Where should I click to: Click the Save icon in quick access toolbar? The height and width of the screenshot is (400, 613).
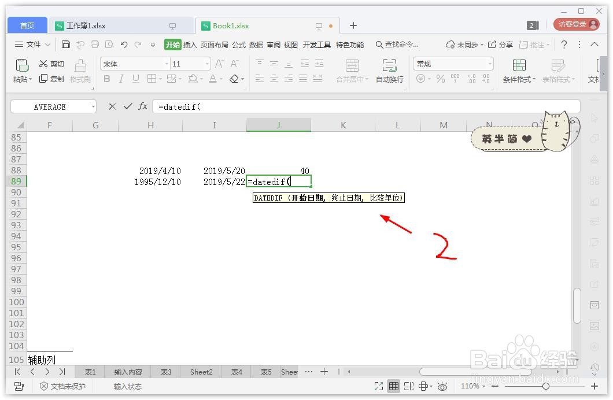point(65,44)
